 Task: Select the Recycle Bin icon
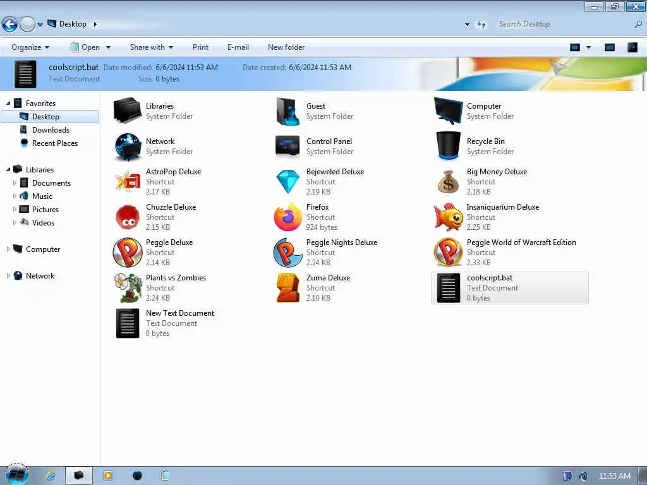click(448, 146)
